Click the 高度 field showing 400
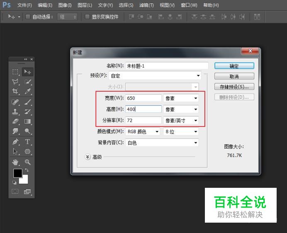The width and height of the screenshot is (287, 233). click(143, 109)
